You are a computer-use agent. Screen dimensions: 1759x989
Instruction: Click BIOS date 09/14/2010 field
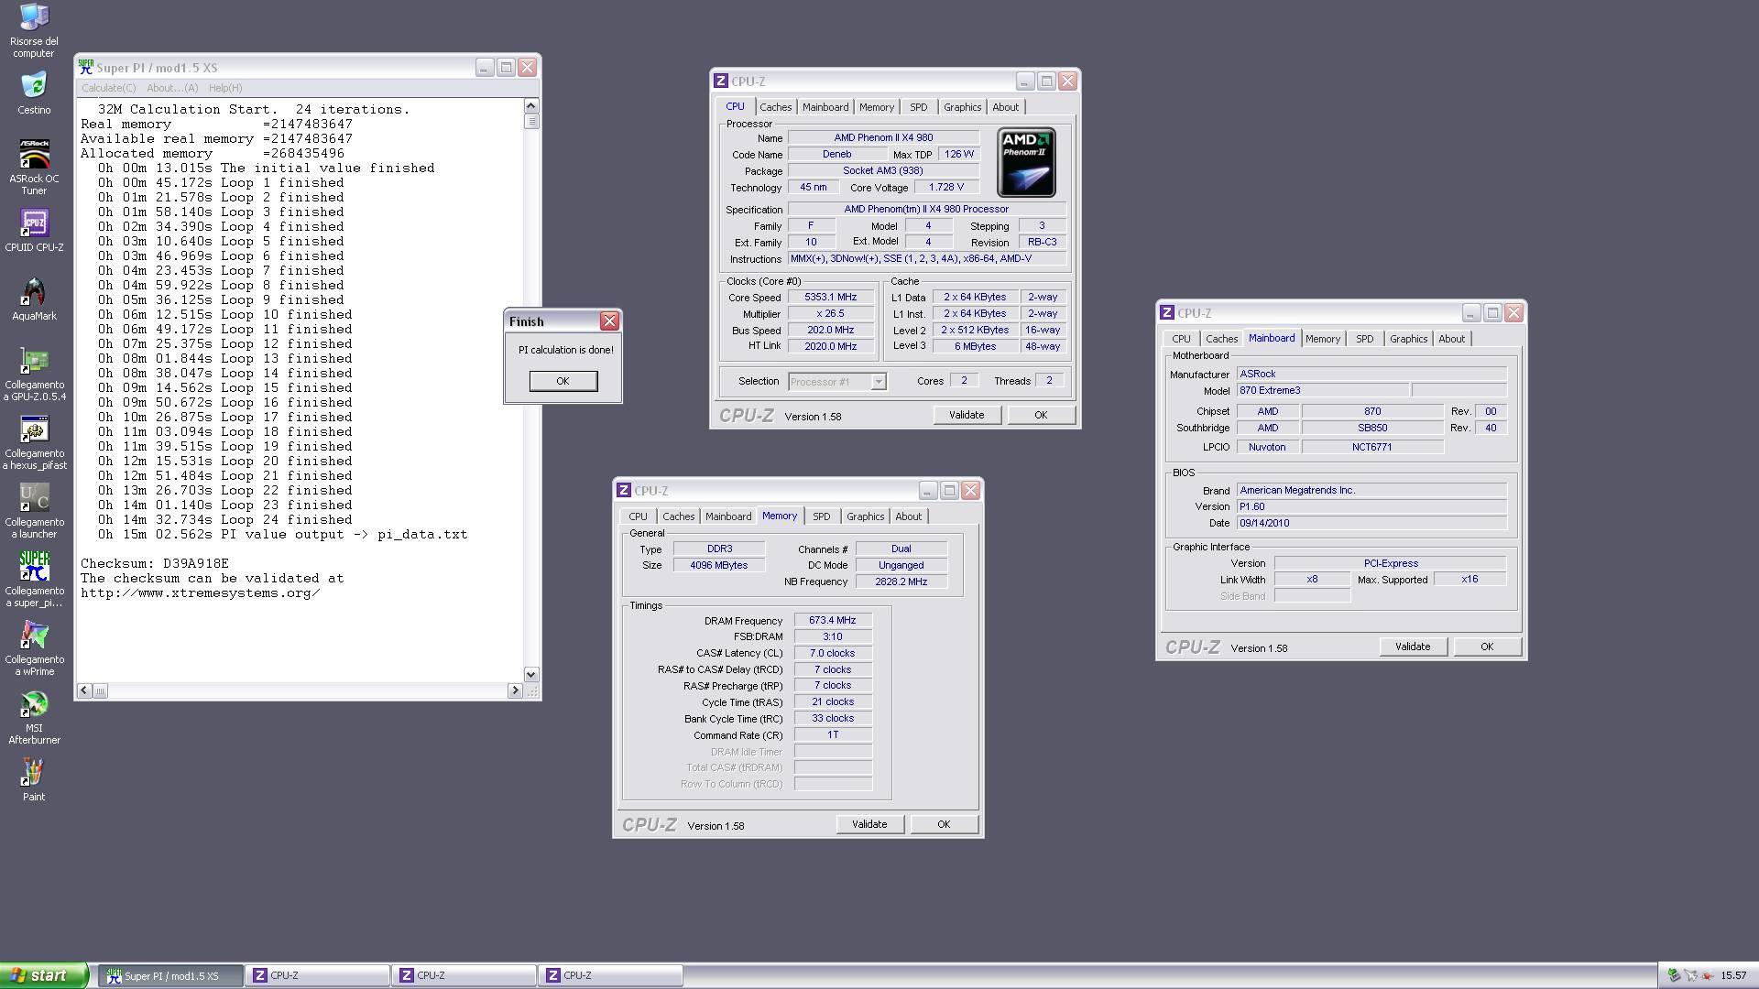1371,524
